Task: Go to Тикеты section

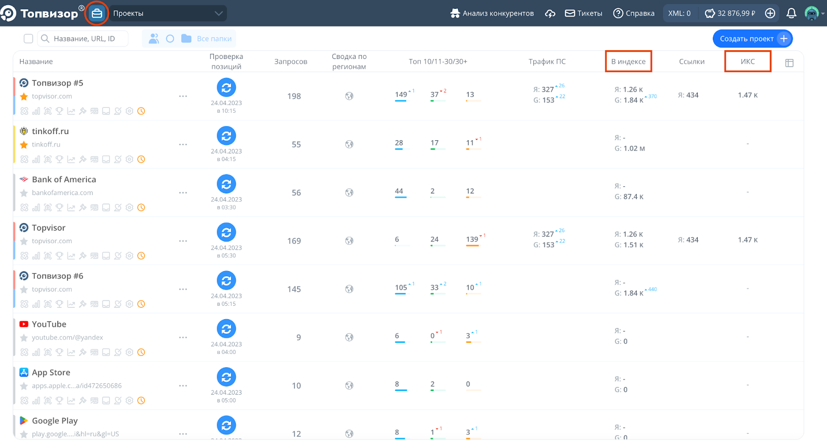Action: point(584,13)
